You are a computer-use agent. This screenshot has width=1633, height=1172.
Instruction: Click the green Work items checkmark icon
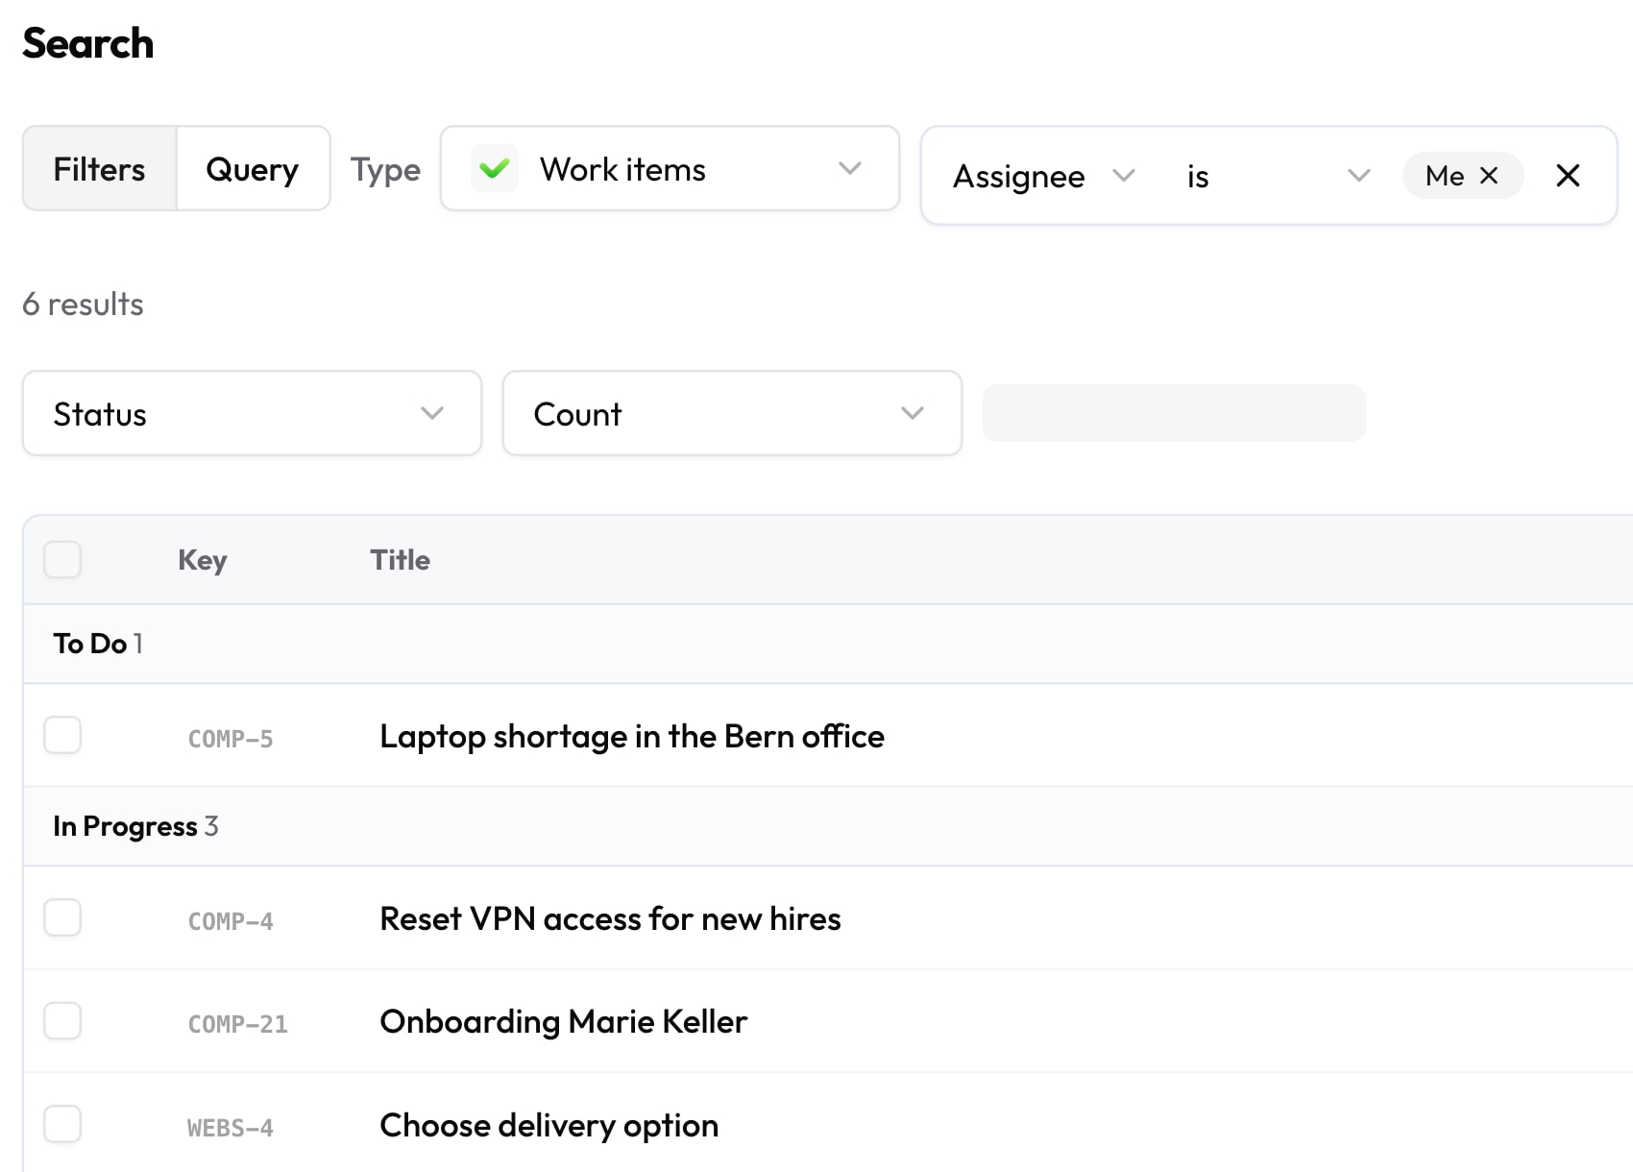tap(494, 169)
